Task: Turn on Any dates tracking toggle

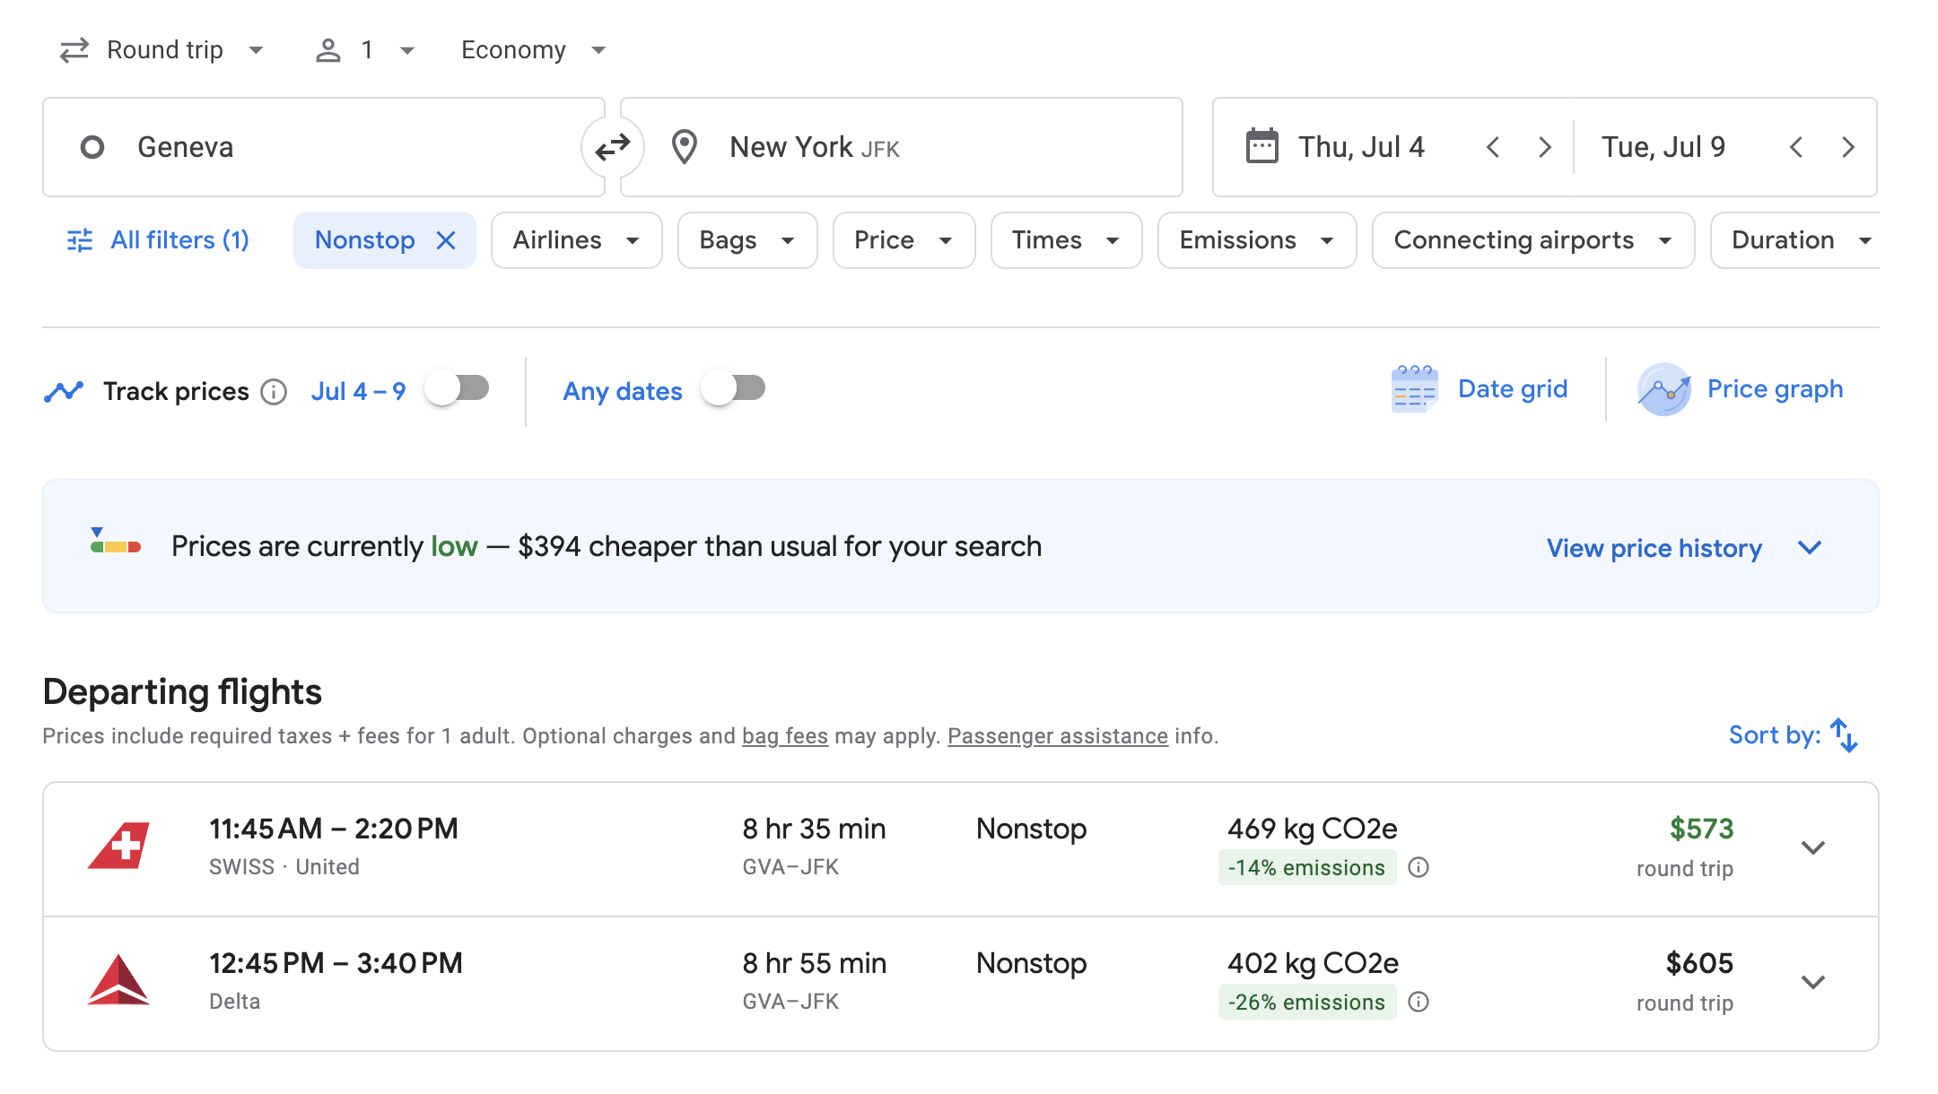Action: tap(734, 389)
